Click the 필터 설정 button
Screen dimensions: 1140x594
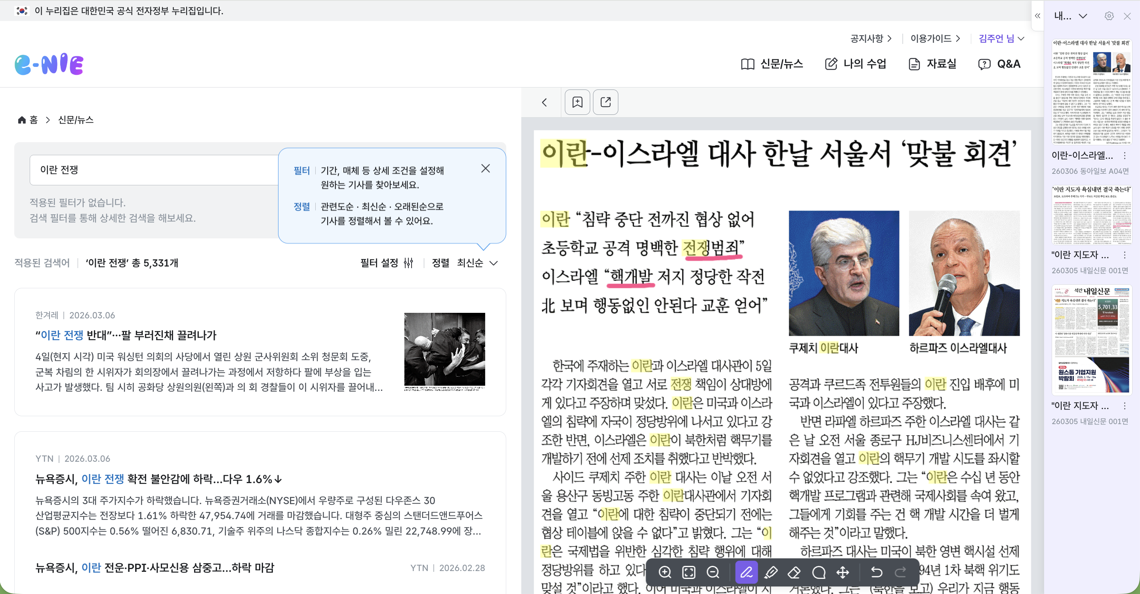tap(386, 263)
